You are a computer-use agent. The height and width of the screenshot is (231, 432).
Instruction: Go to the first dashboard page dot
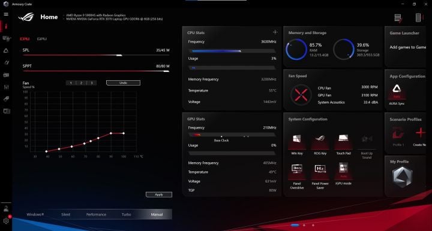coord(295,225)
